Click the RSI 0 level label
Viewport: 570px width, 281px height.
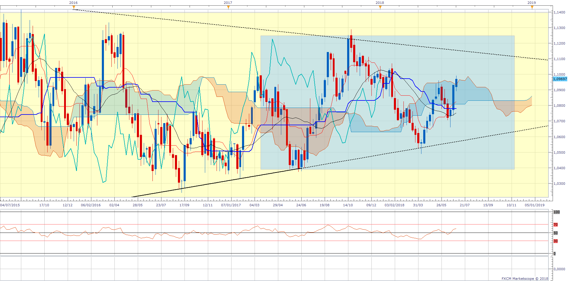tap(554, 253)
